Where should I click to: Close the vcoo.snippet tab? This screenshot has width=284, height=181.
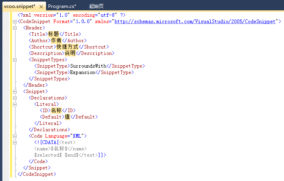coord(42,6)
